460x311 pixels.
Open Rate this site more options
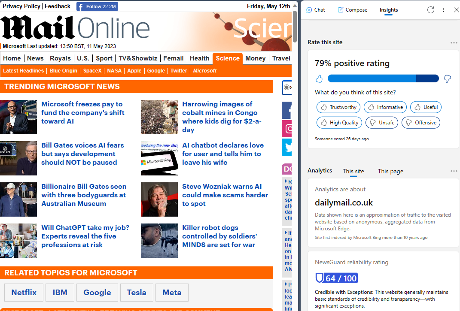click(454, 42)
